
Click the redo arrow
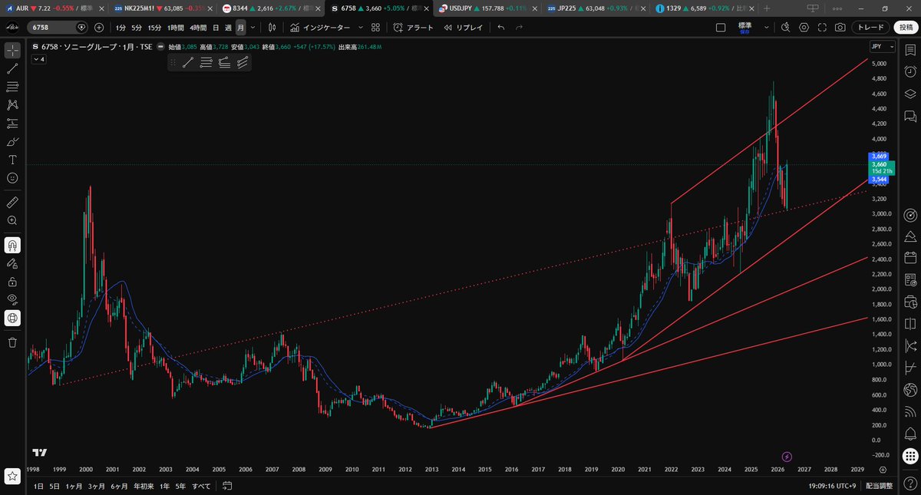(520, 28)
